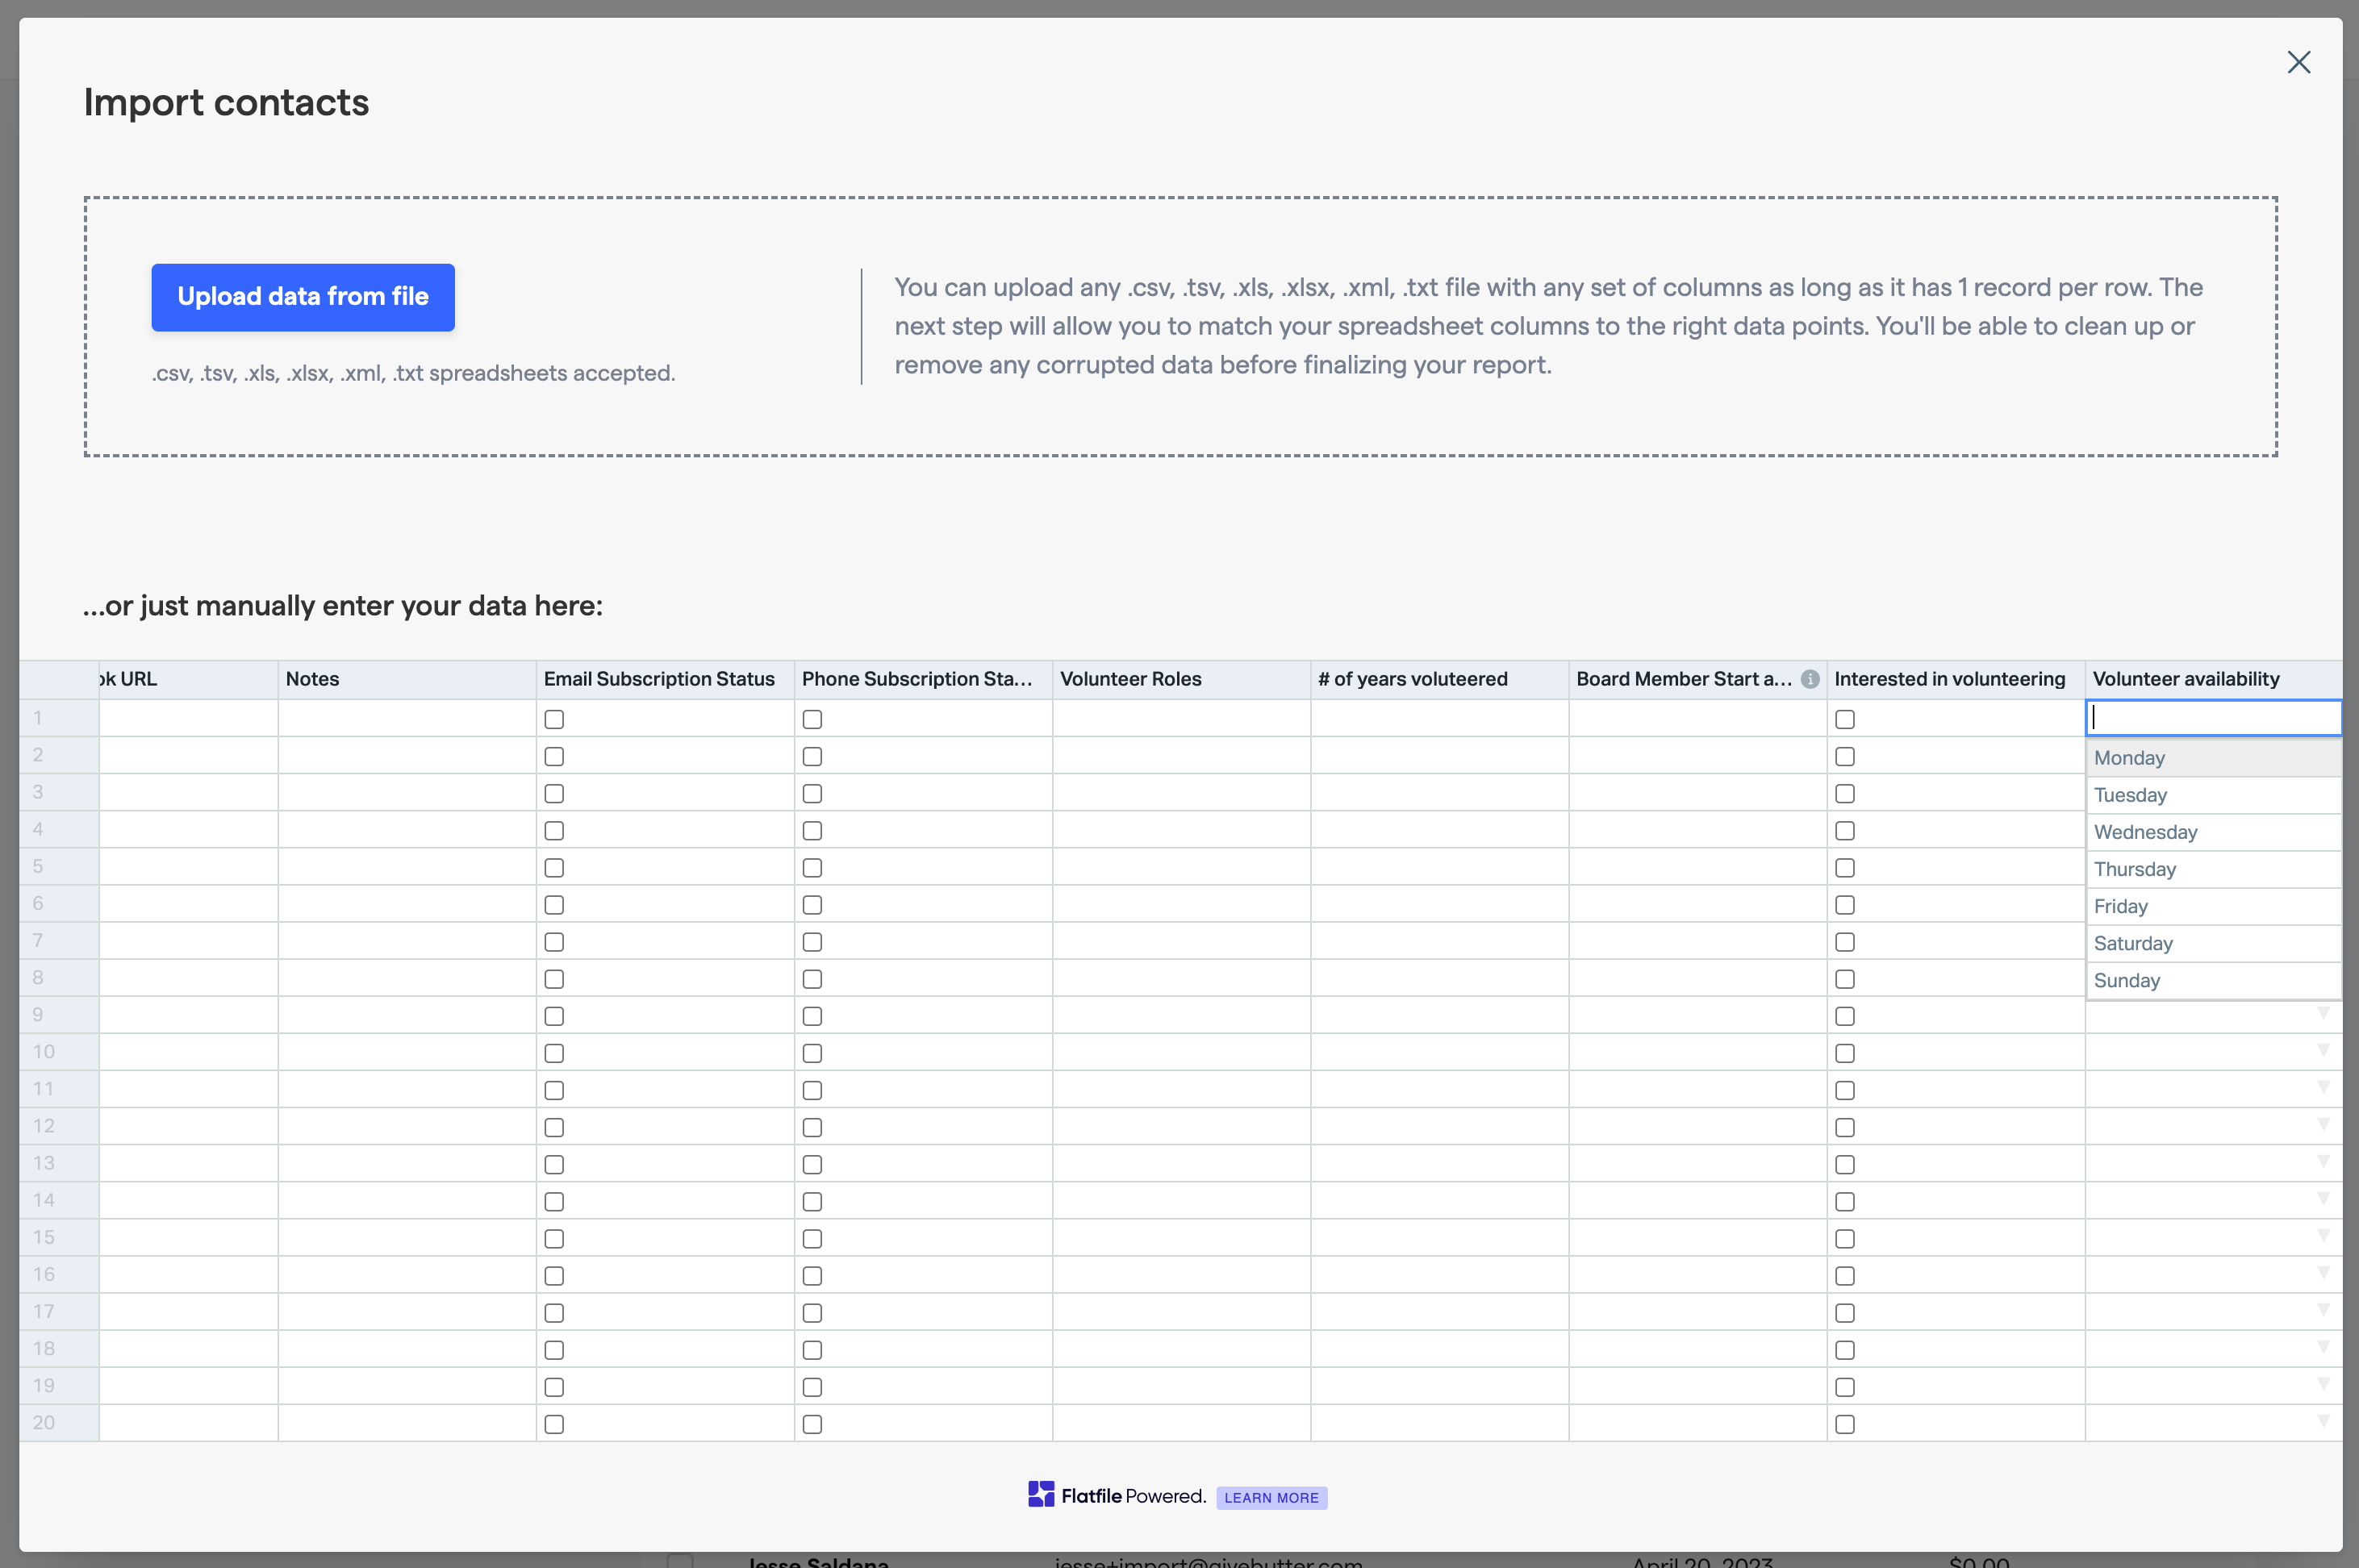Open Volunteer availability dropdown in row 20

pos(2323,1422)
